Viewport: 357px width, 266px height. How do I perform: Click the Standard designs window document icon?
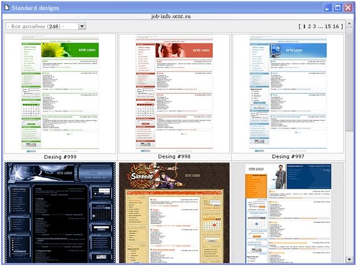coord(7,7)
